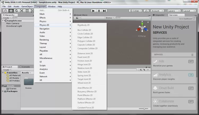Open the Scenes folder thumbnail

coord(29,81)
